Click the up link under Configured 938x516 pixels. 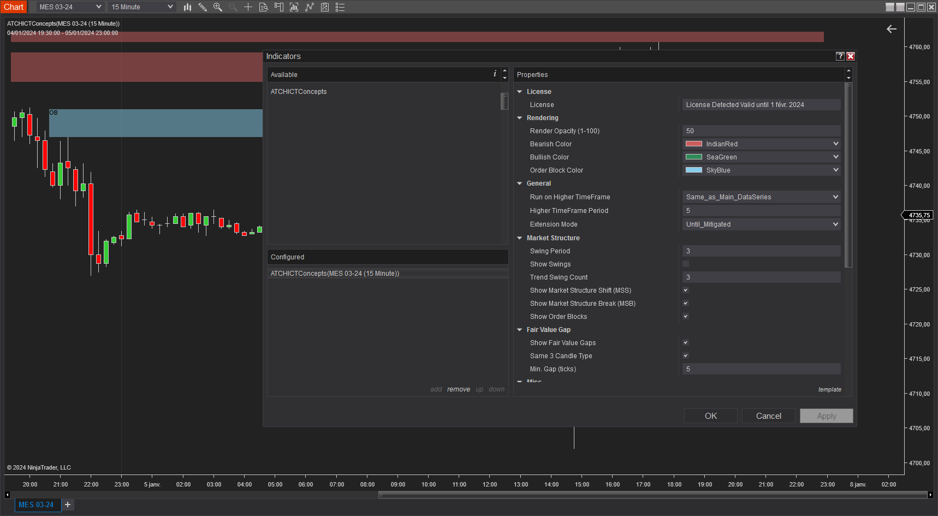point(479,389)
